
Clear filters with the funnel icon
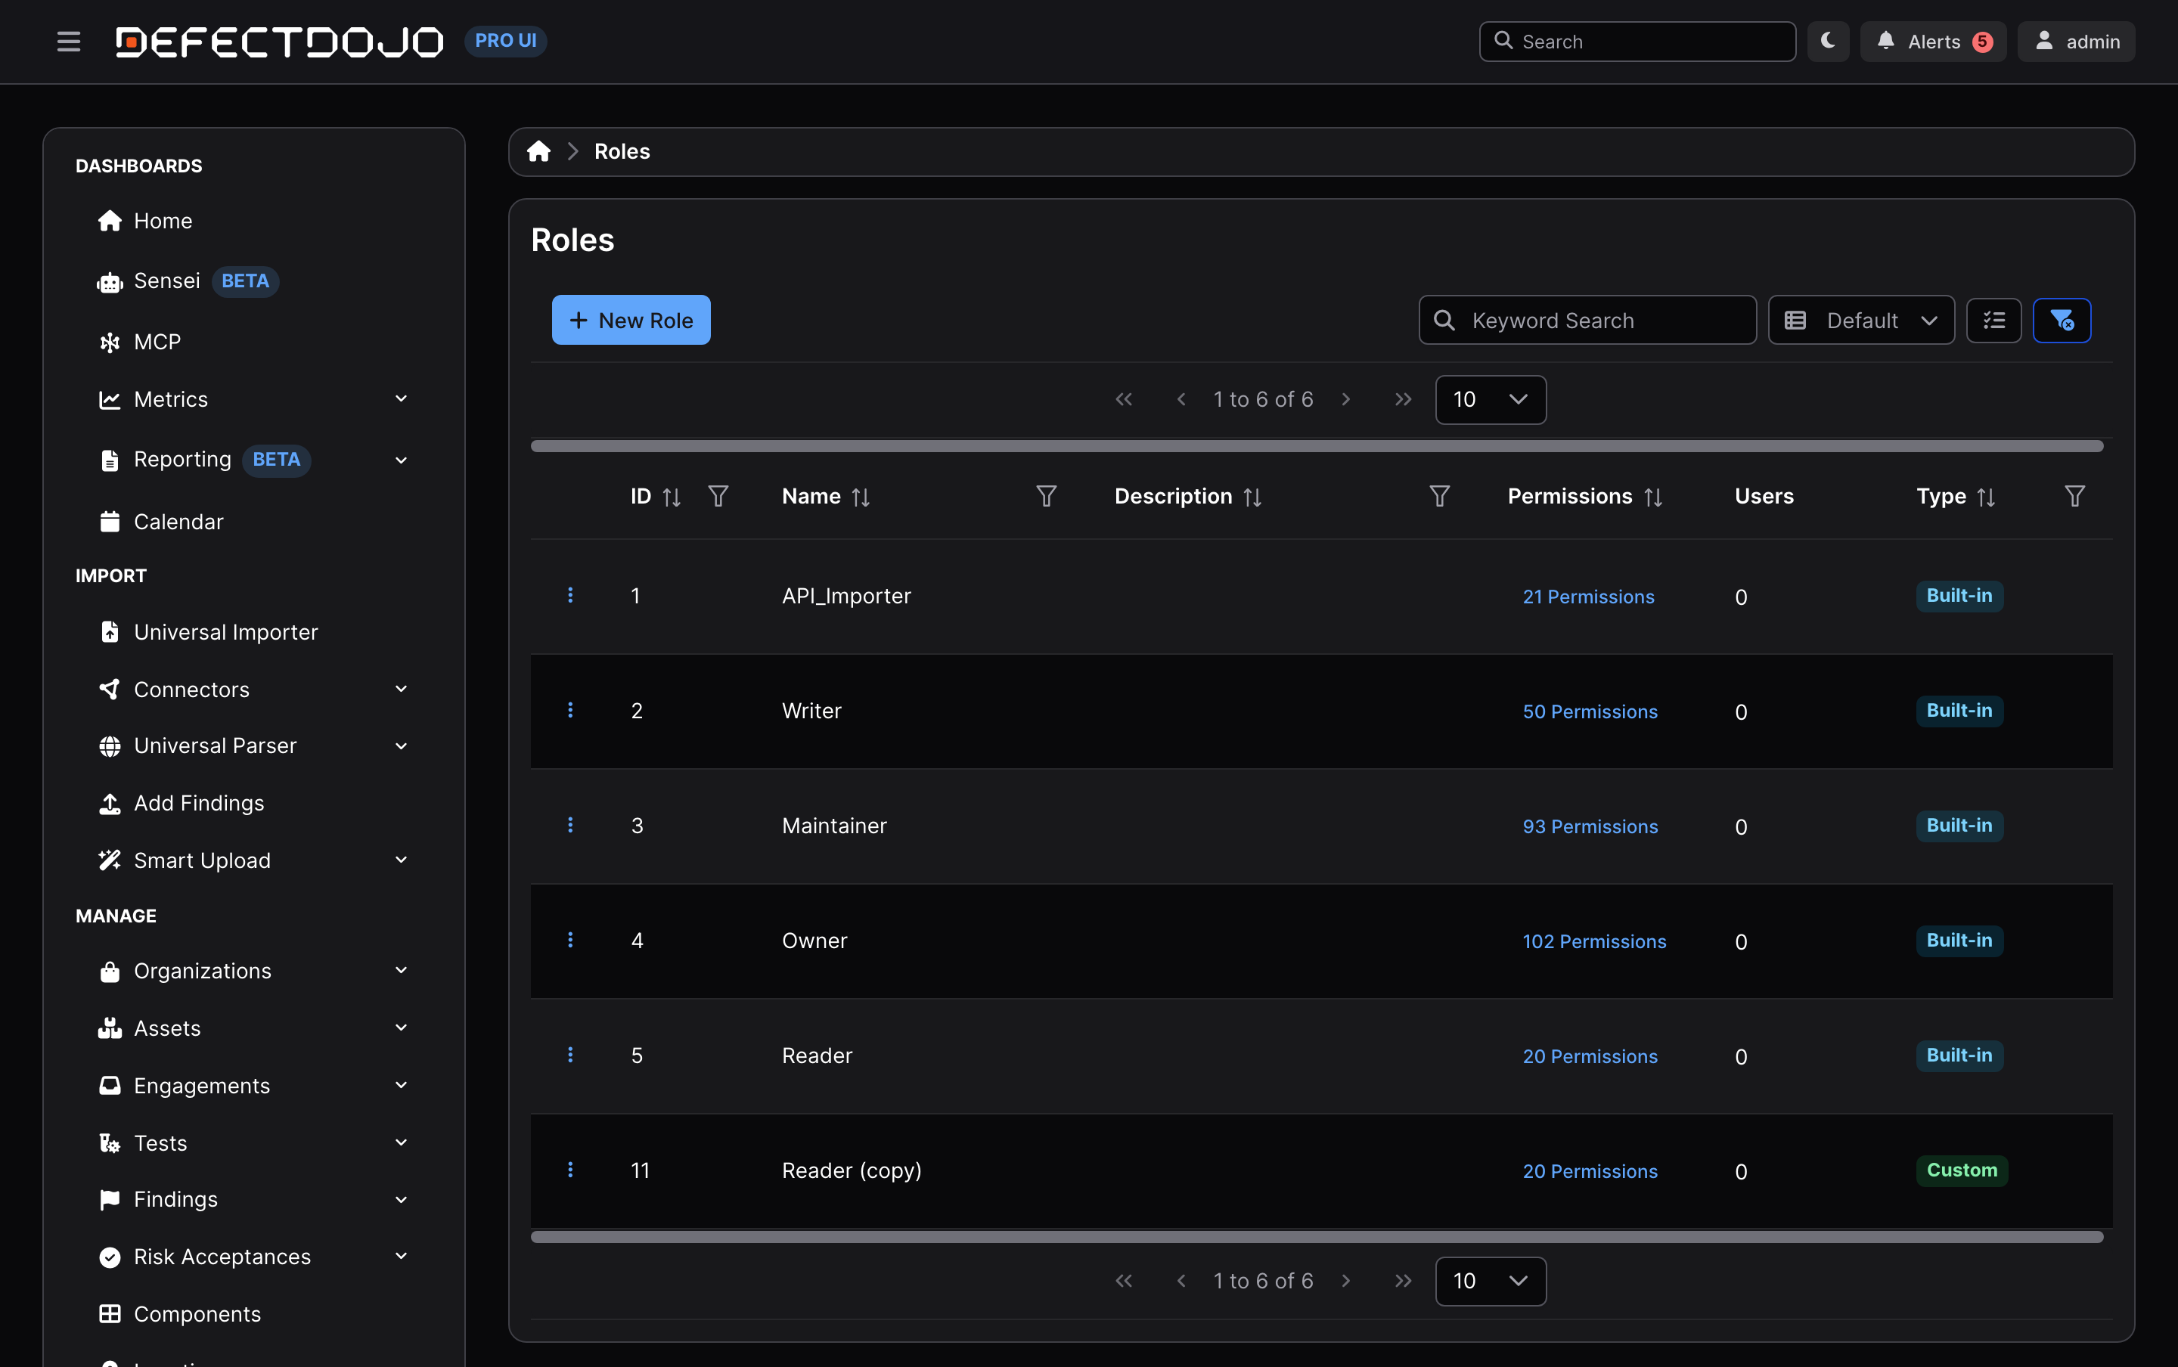pos(2062,320)
